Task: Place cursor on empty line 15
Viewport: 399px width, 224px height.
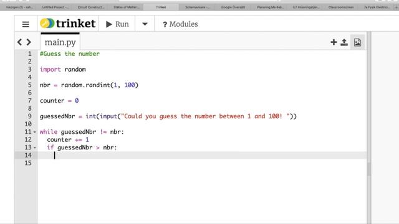Action: (202, 163)
